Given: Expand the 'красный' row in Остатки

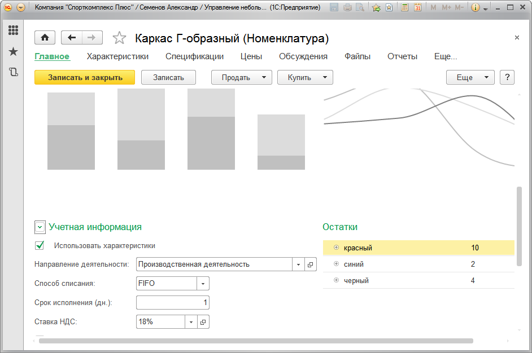Looking at the screenshot, I should (x=336, y=248).
